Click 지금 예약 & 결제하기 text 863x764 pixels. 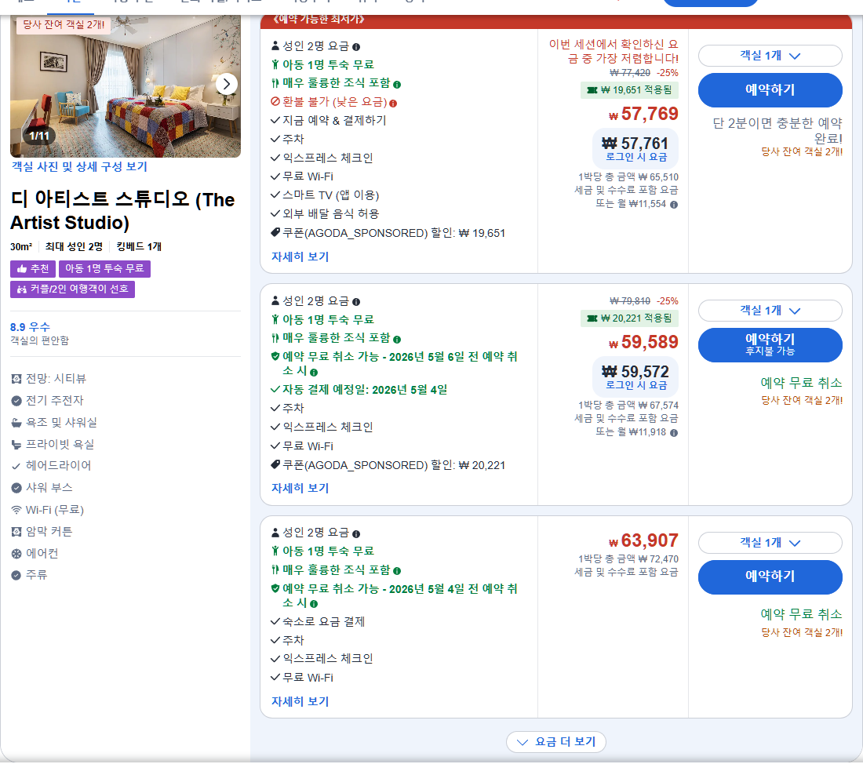(334, 121)
